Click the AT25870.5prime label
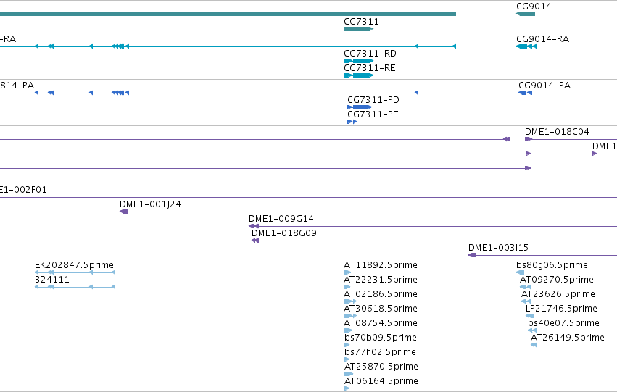Image resolution: width=617 pixels, height=392 pixels. tap(381, 367)
